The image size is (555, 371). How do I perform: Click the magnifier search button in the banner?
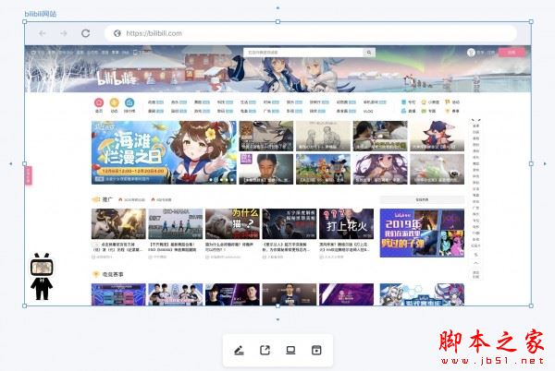click(369, 53)
